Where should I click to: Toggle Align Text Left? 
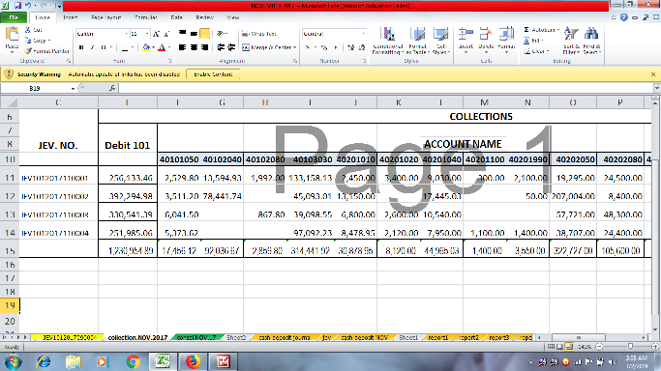click(x=182, y=47)
